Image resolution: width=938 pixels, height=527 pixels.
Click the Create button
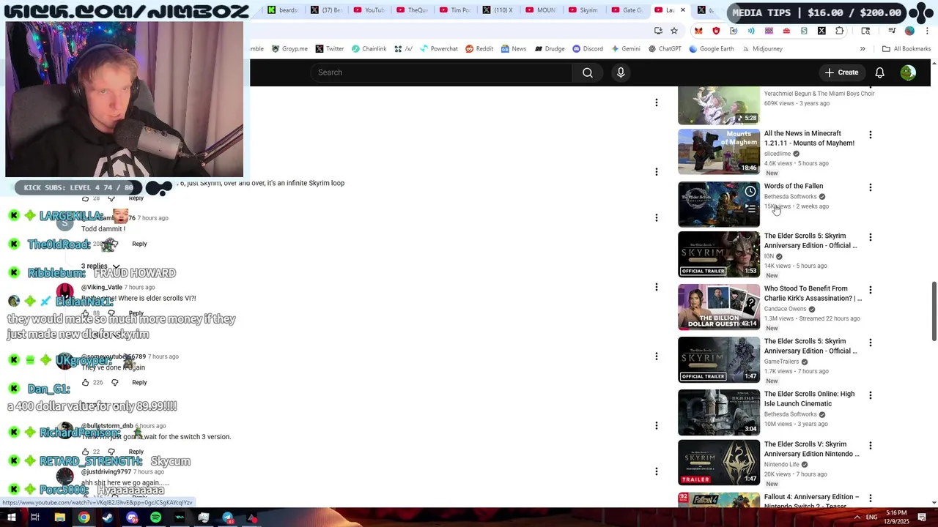tap(841, 72)
